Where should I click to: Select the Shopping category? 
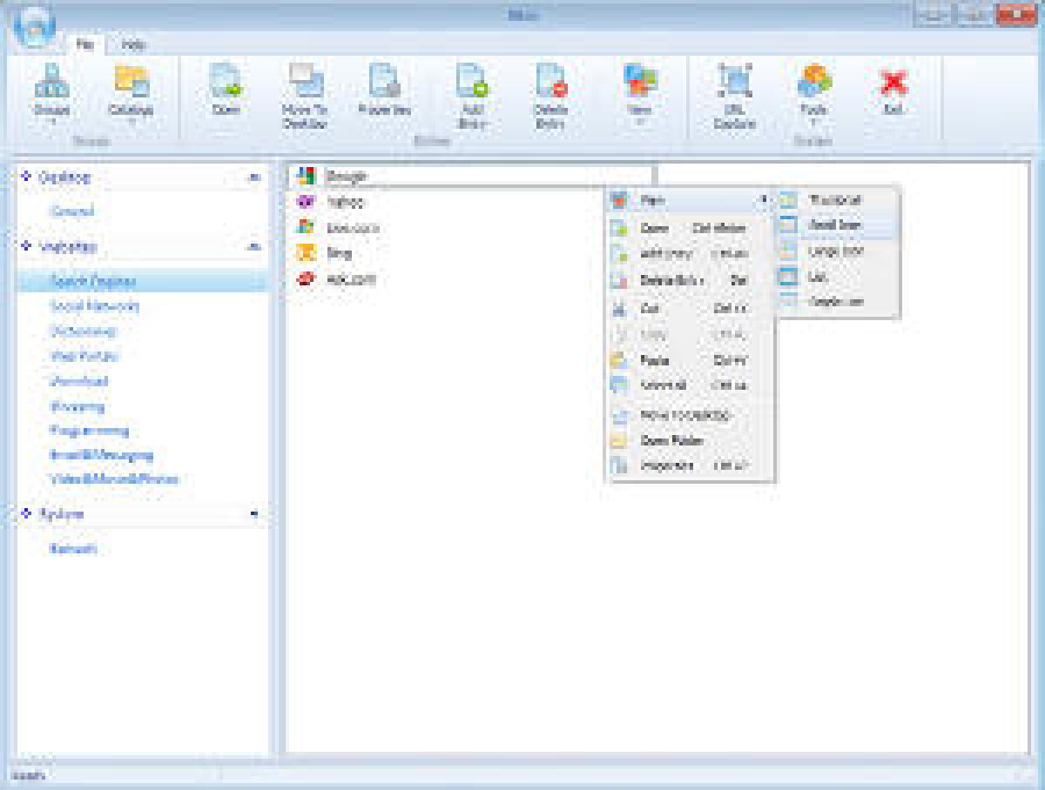pos(78,406)
